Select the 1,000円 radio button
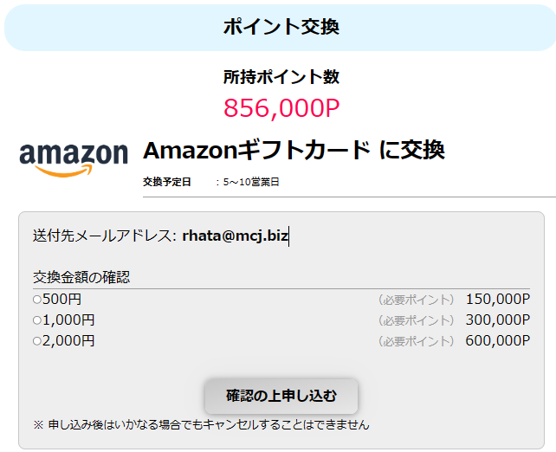 tap(37, 320)
